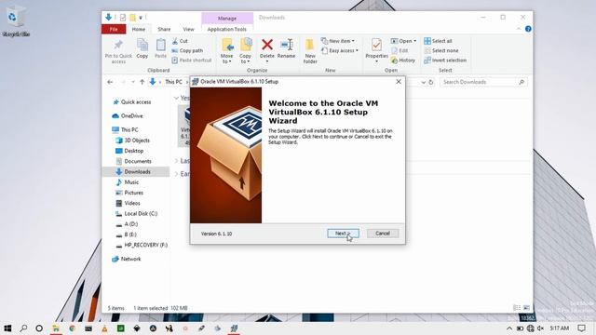This screenshot has width=596, height=335.
Task: Click the Up one level arrow
Action: 142,82
